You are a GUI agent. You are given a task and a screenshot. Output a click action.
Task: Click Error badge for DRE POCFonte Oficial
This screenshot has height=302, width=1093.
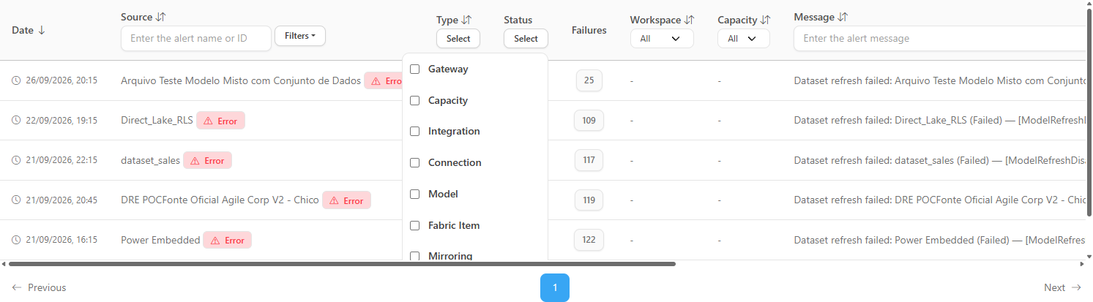click(346, 200)
